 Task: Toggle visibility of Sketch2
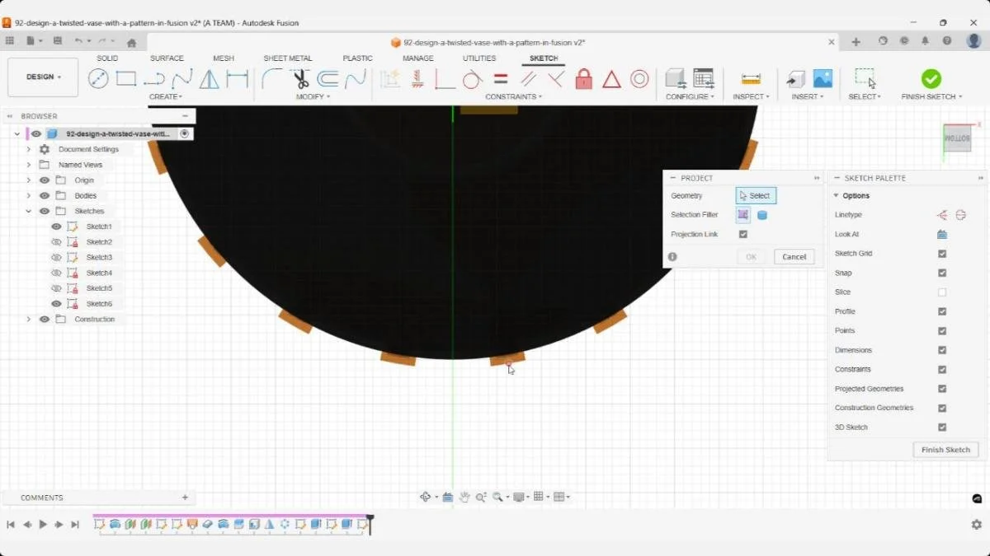[56, 241]
